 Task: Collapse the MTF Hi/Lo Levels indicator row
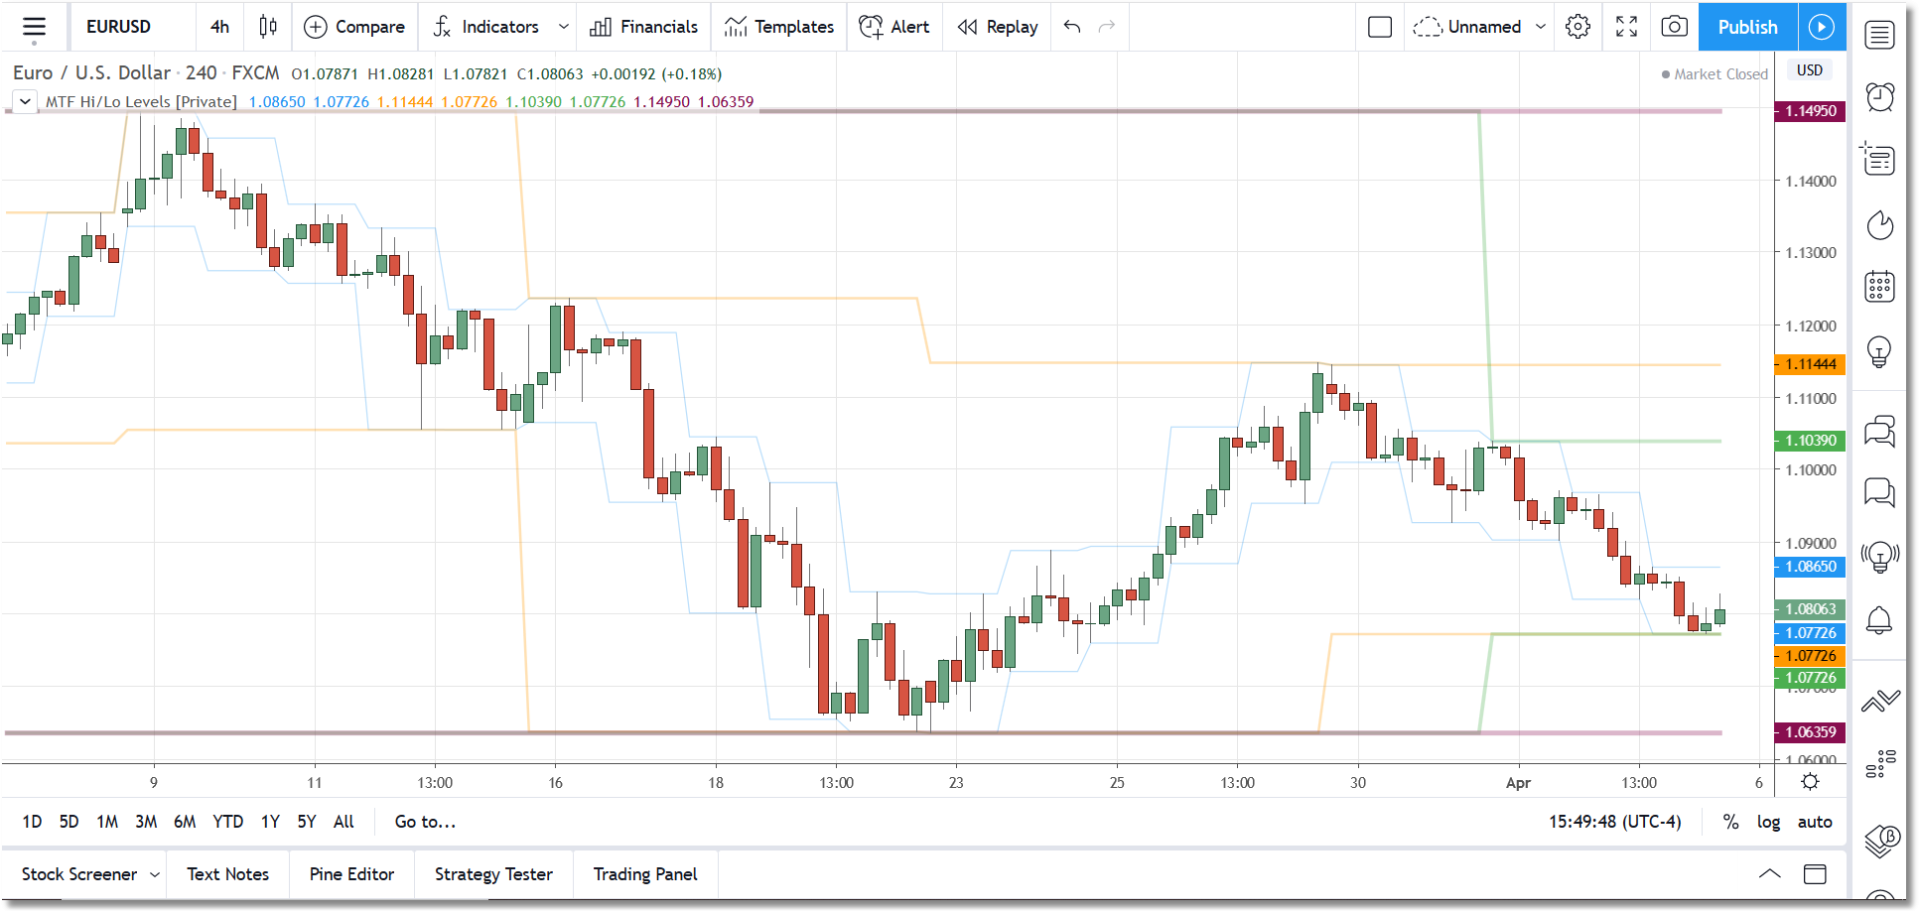pyautogui.click(x=24, y=101)
